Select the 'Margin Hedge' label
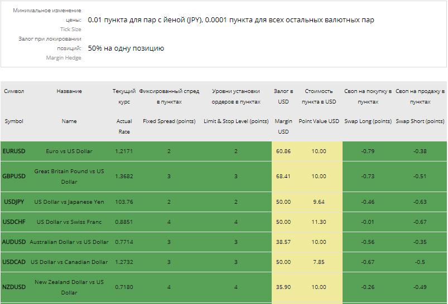Image resolution: width=448 pixels, height=304 pixels. click(63, 58)
